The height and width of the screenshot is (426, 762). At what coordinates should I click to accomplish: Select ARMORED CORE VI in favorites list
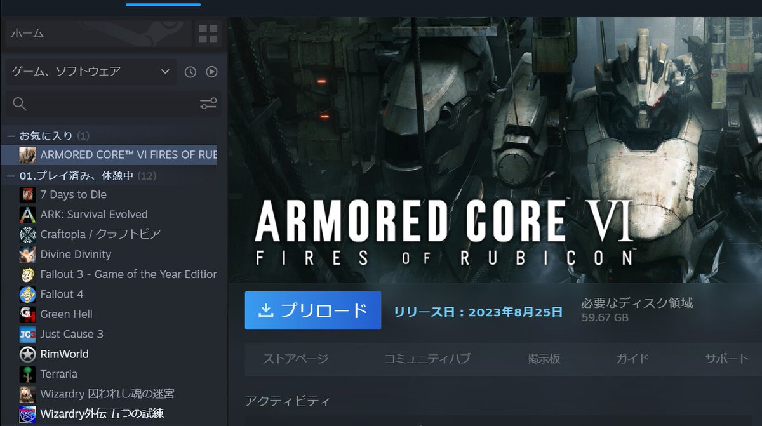tap(109, 154)
